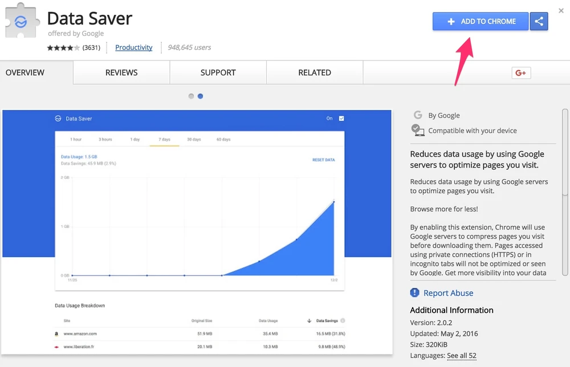570x367 pixels.
Task: Close the extension detail dialog
Action: coord(561,11)
